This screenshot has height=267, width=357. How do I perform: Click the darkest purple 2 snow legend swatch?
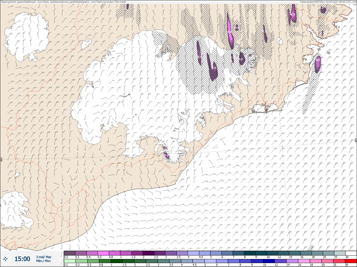[x=149, y=253]
